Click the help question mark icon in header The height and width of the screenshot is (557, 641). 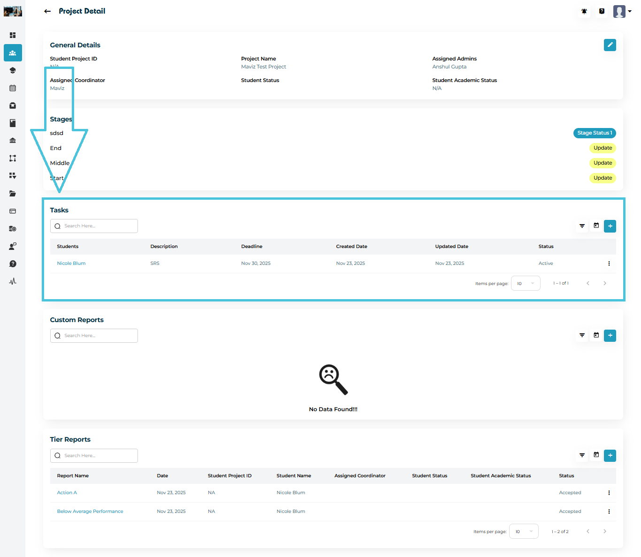click(x=602, y=11)
